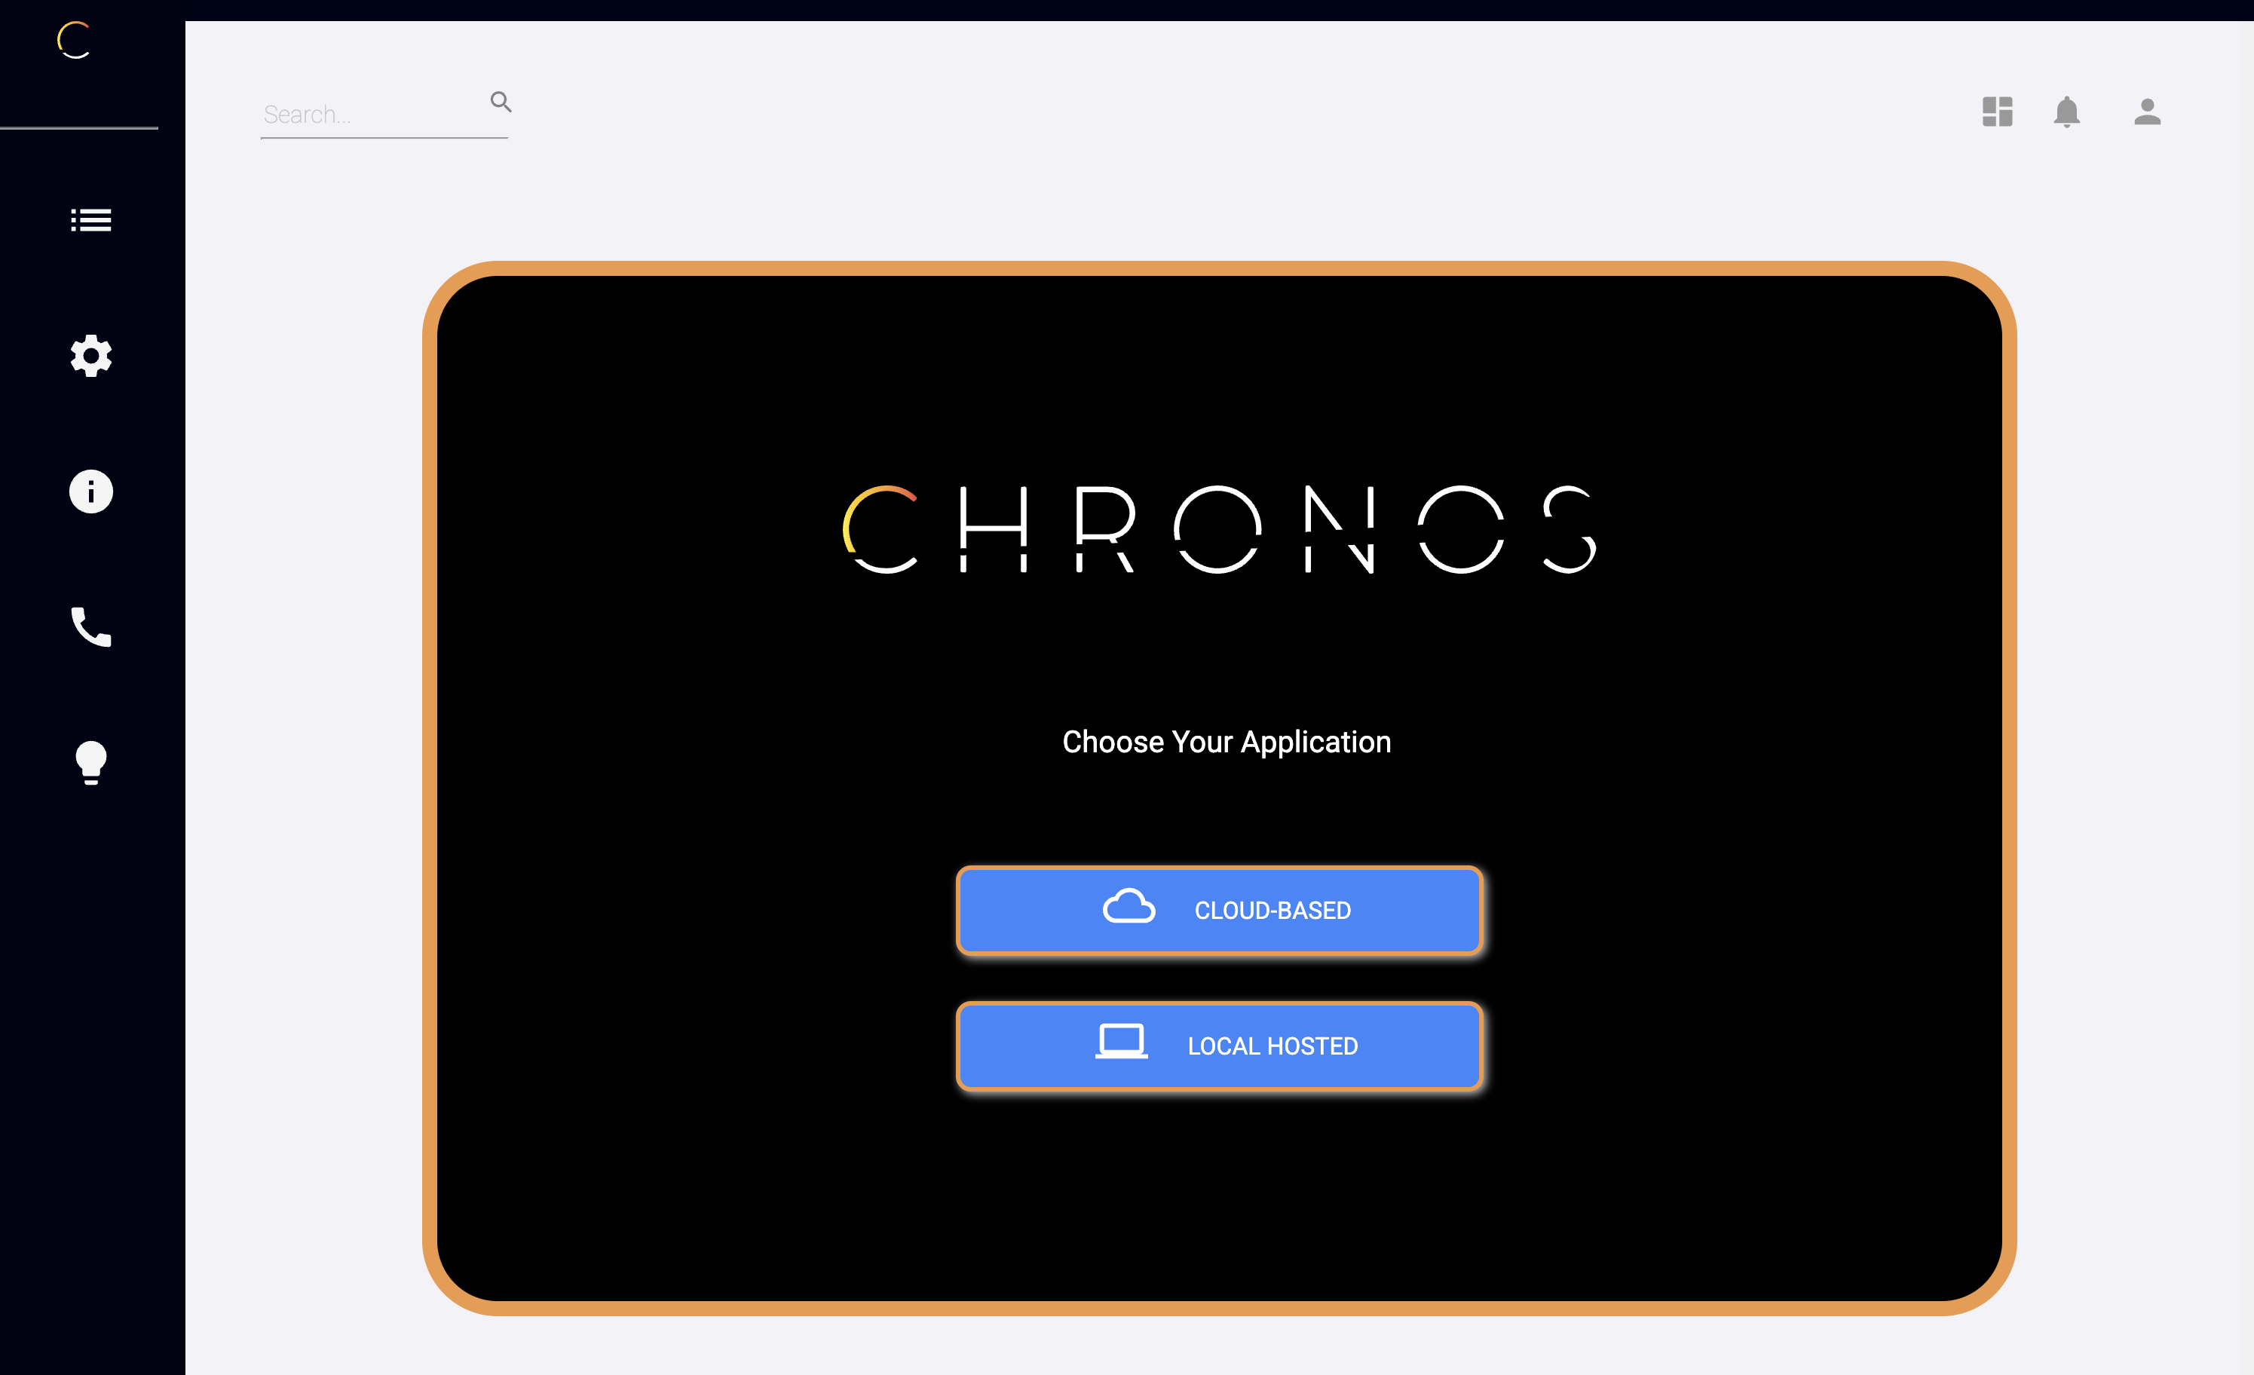Click the Chronos logo at the top left
Screen dimensions: 2254x1375
(73, 40)
